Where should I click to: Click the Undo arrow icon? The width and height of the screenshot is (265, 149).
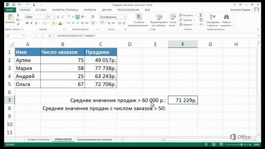coord(19,5)
